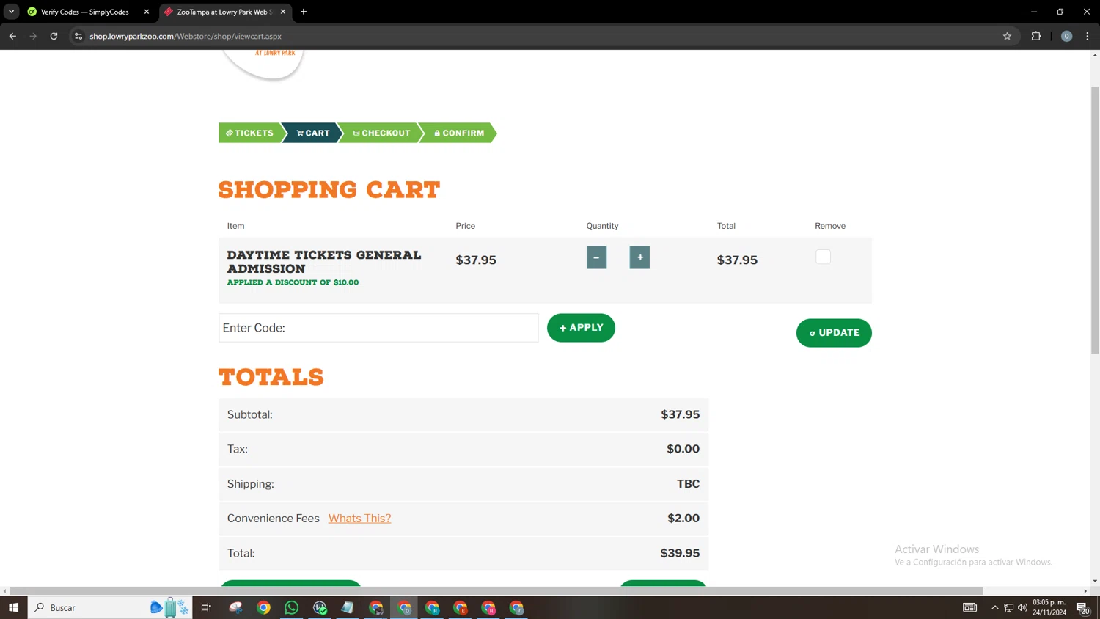Screen dimensions: 1100x619
Task: Click the Total $39.95 value
Action: [x=680, y=553]
